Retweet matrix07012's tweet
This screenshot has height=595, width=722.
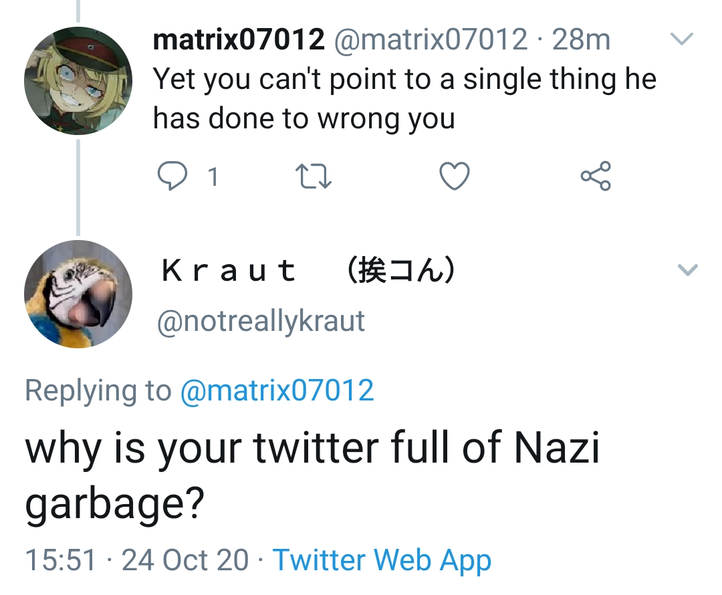point(314,176)
